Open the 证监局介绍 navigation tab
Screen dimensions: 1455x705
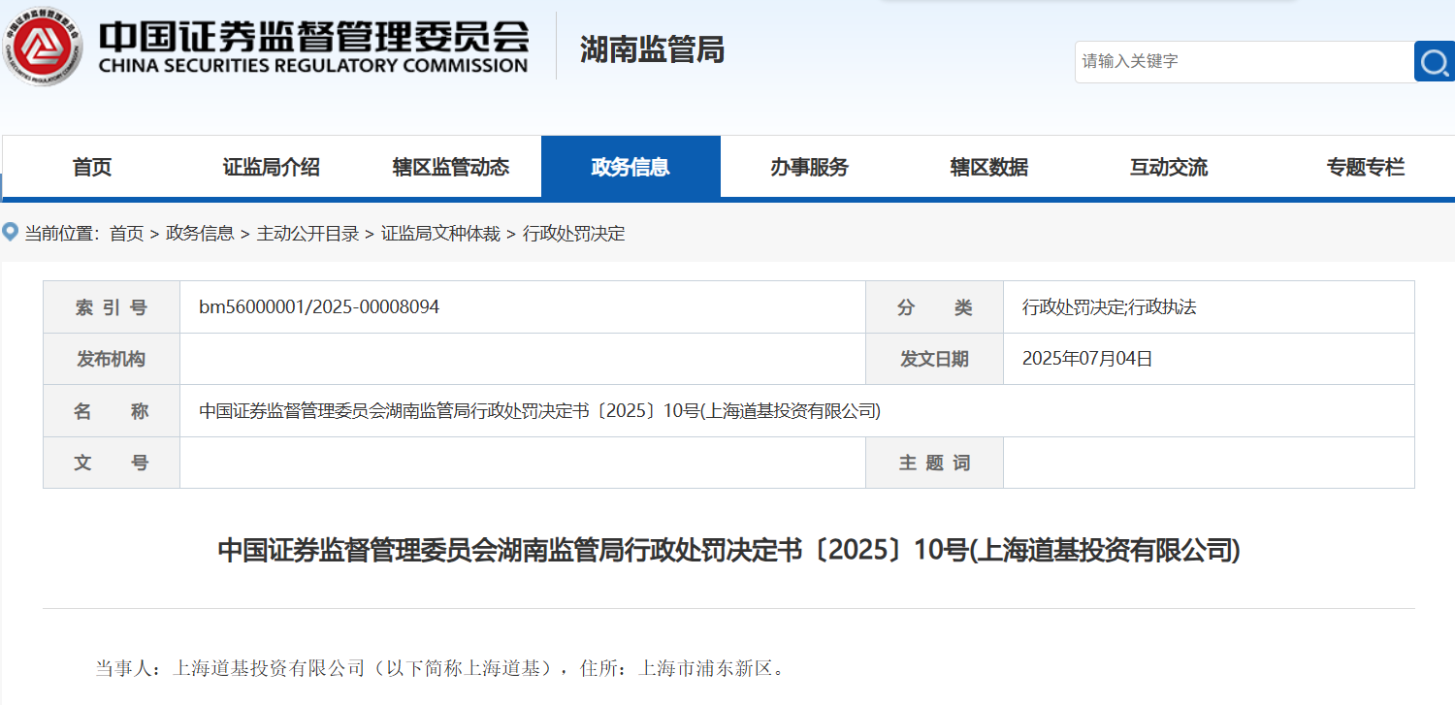tap(272, 167)
